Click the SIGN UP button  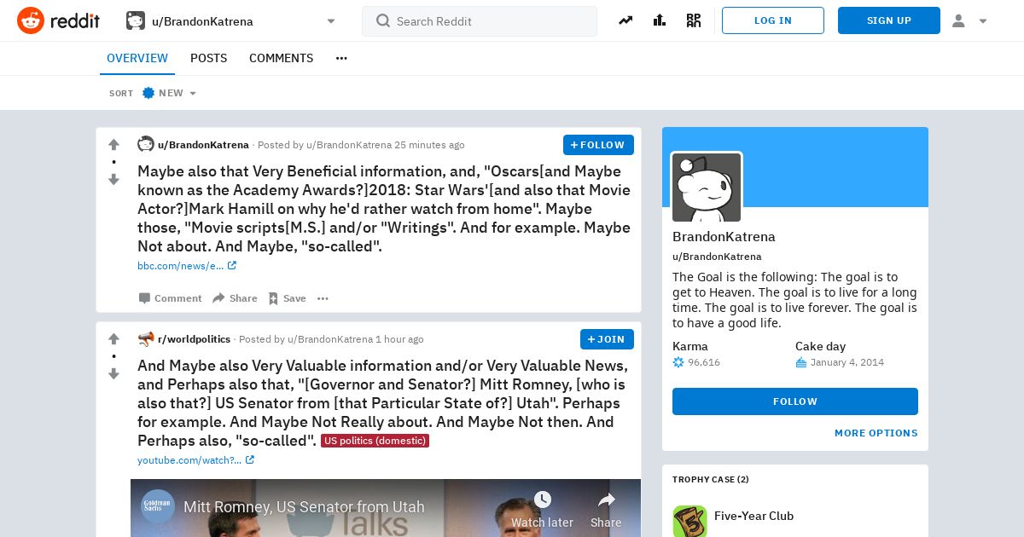coord(889,20)
